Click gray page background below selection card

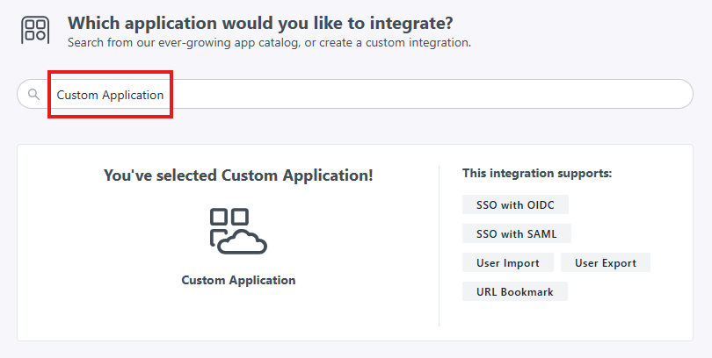[x=352, y=350]
